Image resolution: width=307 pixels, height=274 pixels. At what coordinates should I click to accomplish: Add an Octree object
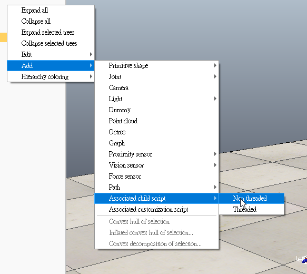[156, 132]
